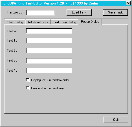
Task: Click the Save Task button
Action: (x=115, y=12)
